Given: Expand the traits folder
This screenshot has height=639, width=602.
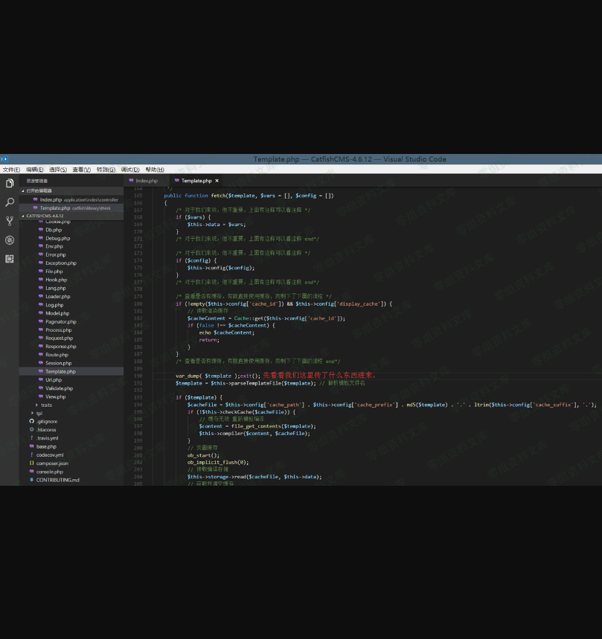Looking at the screenshot, I should tap(46, 405).
